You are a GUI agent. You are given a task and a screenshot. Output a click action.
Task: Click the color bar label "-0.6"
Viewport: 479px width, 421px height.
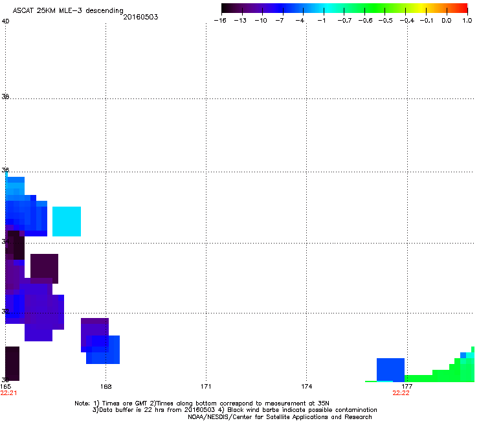point(365,21)
